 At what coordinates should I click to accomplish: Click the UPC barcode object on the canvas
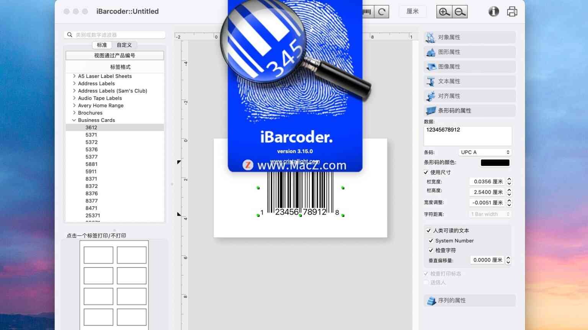(301, 195)
